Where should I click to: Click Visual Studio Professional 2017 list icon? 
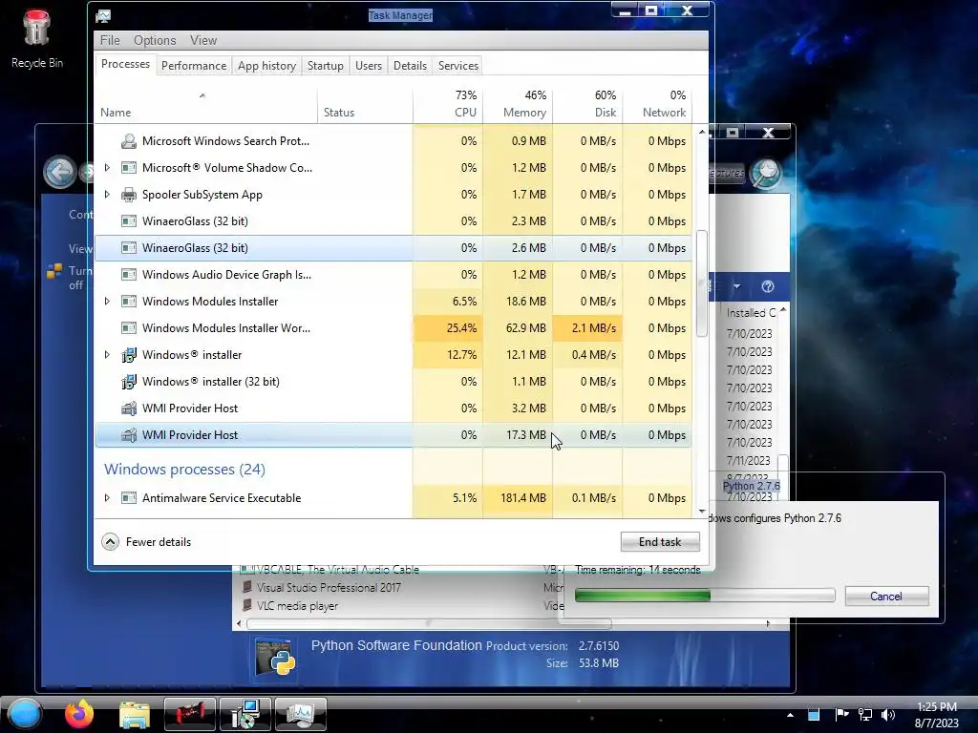(x=247, y=587)
